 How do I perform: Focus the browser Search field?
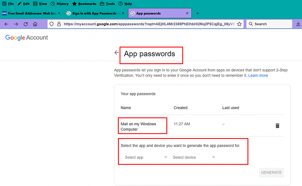pyautogui.click(x=269, y=24)
